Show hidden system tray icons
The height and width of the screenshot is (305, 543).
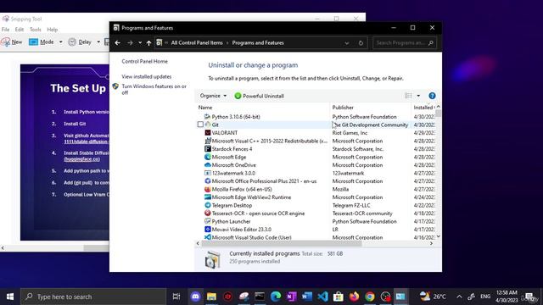pos(459,297)
